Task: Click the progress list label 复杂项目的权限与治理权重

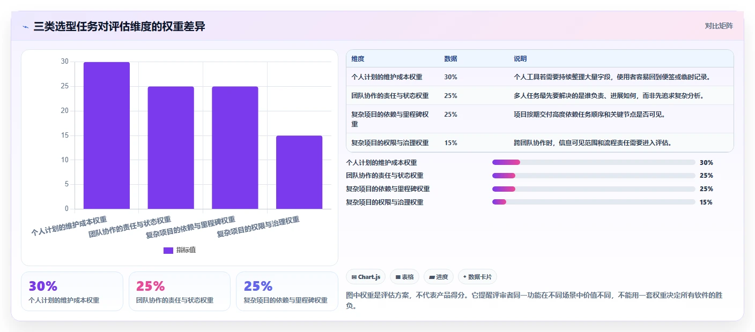Action: pos(384,202)
